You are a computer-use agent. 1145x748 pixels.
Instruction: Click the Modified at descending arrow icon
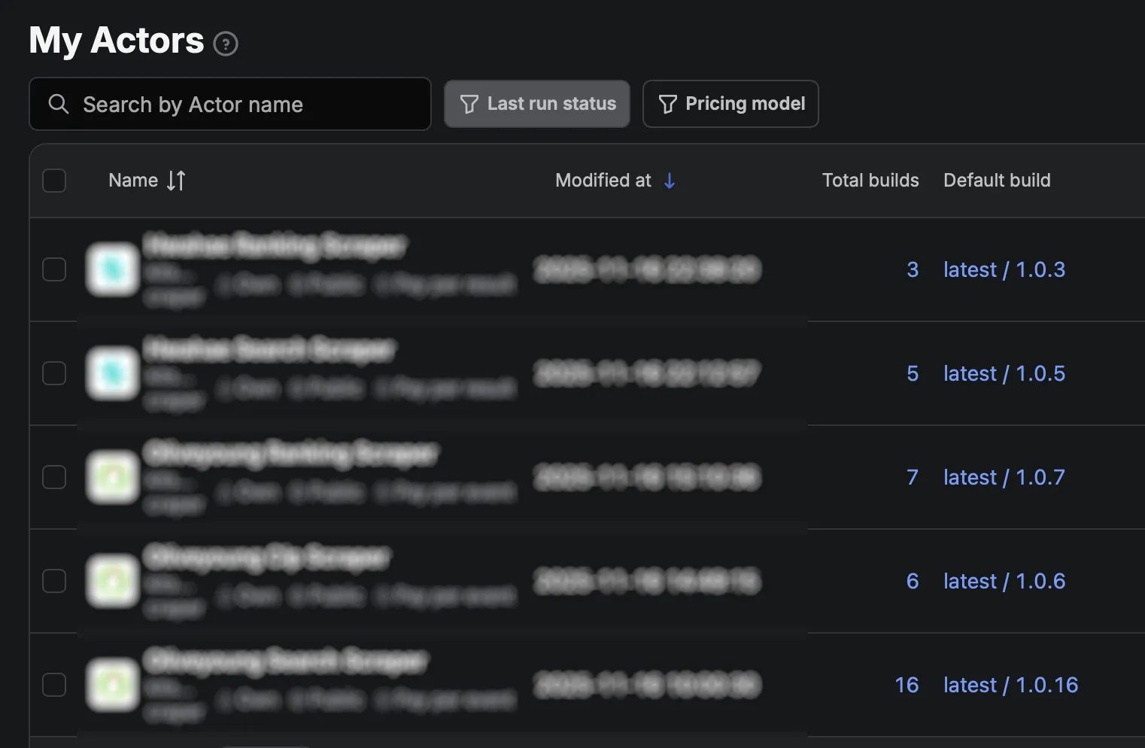point(669,181)
